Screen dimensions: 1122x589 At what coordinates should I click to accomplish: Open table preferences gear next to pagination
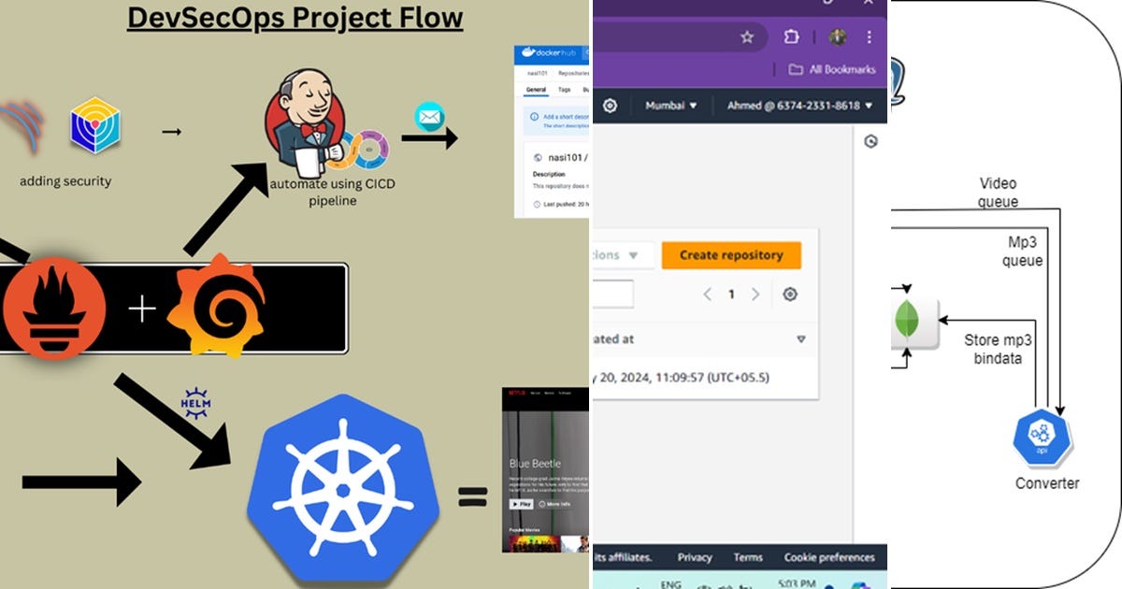790,294
